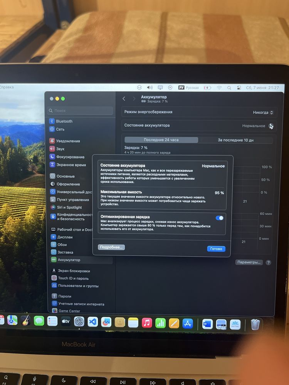Image resolution: width=289 pixels, height=385 pixels.
Task: Open Freeform from the Dock
Action: 106,322
